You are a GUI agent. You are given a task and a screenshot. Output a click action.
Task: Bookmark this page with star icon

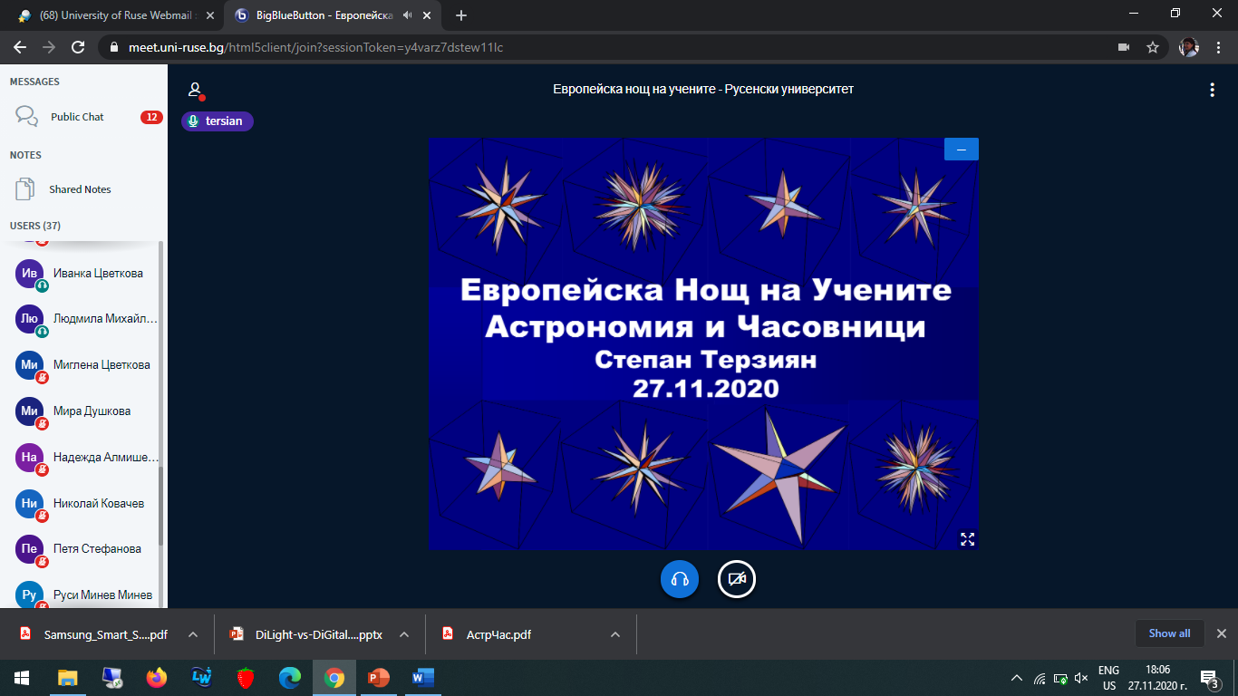pos(1153,47)
